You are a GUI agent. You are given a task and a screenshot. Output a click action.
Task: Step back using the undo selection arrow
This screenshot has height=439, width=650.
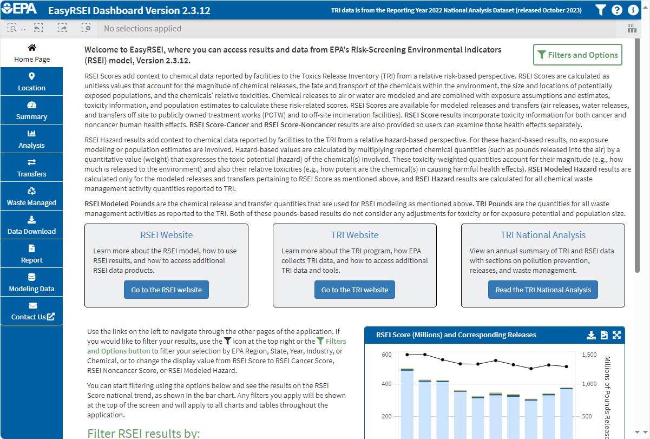37,28
